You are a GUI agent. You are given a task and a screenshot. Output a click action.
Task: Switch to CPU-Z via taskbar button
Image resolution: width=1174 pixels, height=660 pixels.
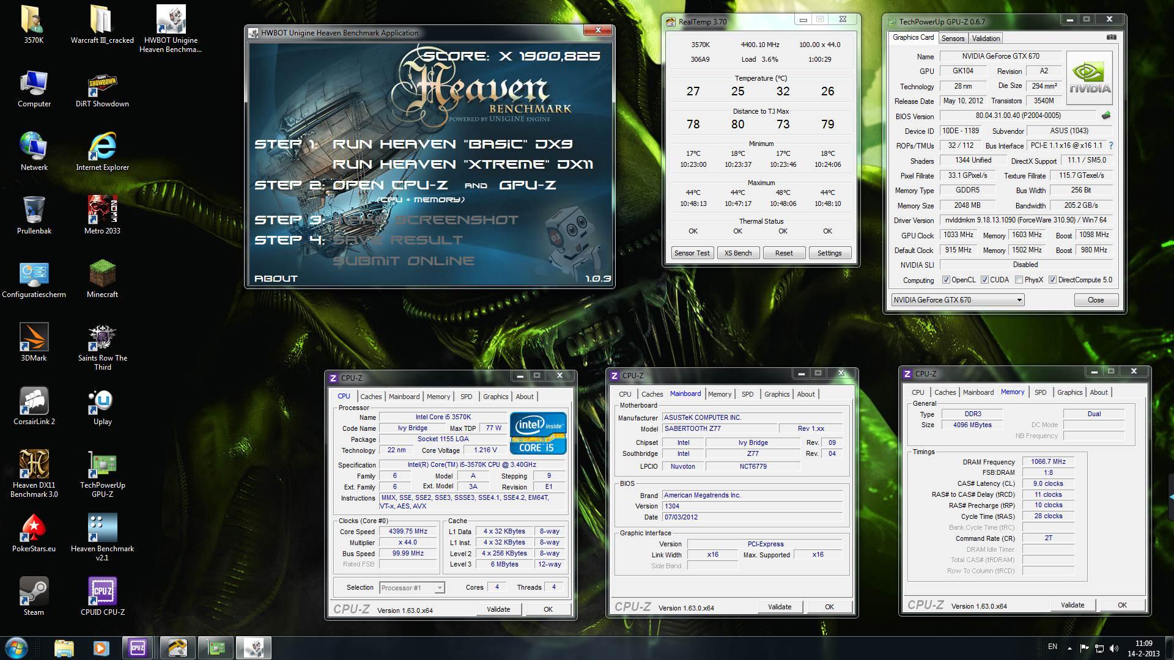pyautogui.click(x=138, y=648)
